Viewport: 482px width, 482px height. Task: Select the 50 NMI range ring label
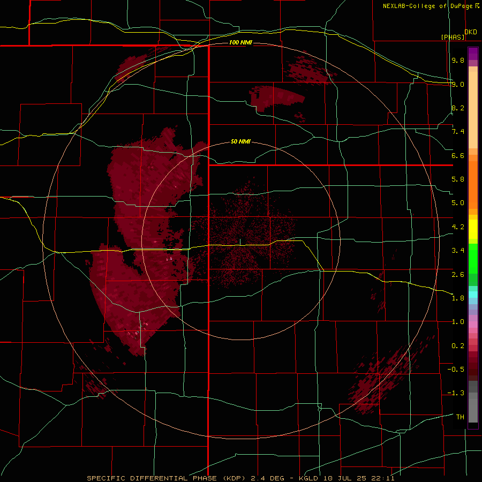(x=240, y=141)
